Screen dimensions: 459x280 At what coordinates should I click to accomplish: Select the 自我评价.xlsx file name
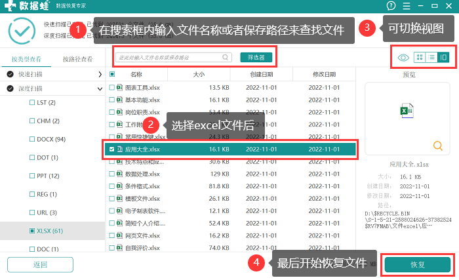pyautogui.click(x=142, y=248)
